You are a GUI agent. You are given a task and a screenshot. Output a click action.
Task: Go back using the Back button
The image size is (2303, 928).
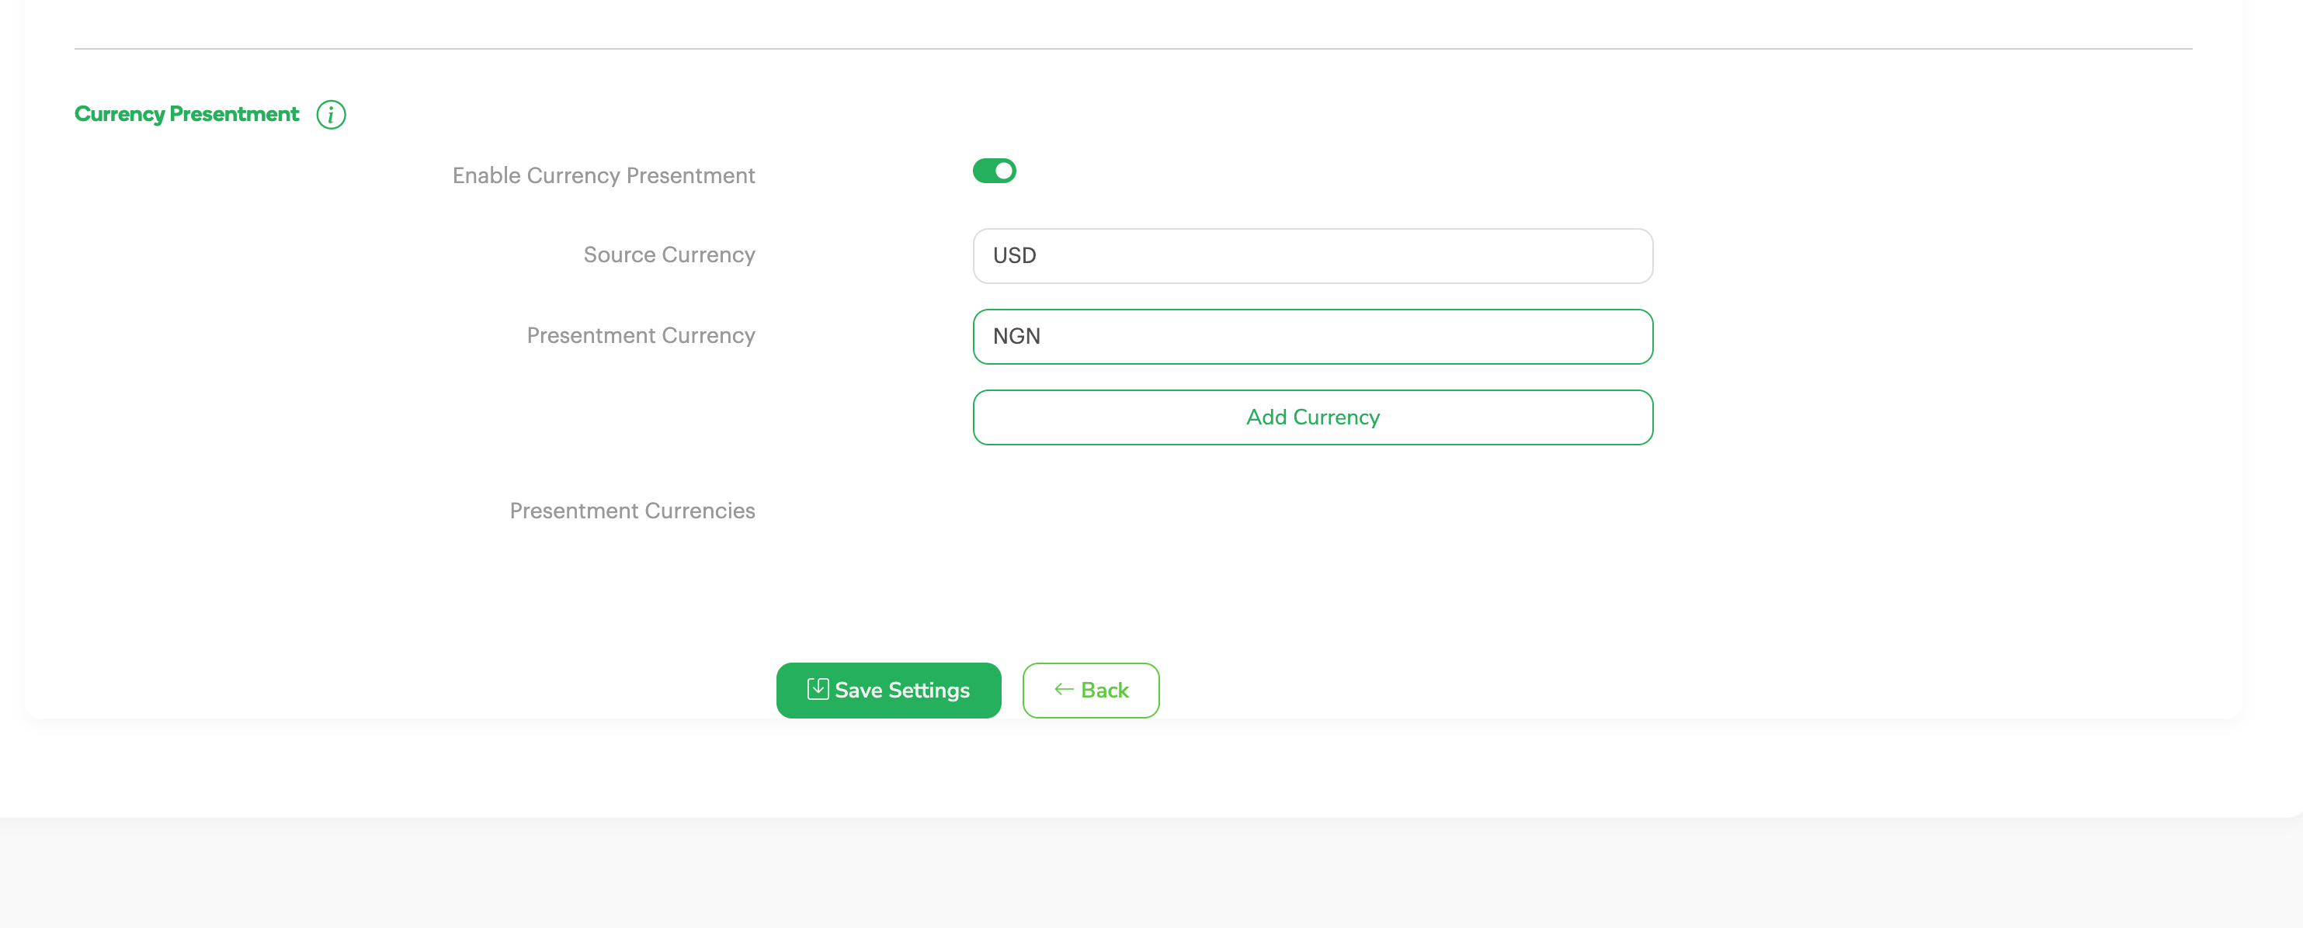point(1091,691)
